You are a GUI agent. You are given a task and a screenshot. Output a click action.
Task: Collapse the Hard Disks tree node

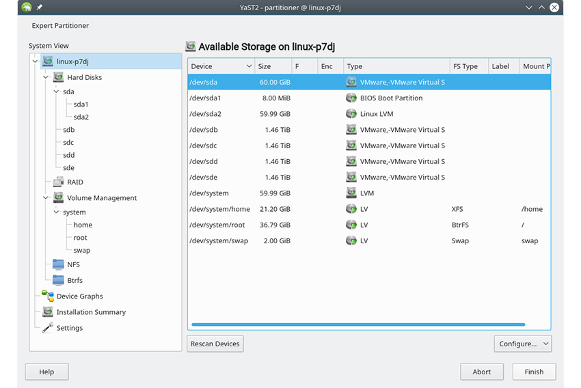click(x=46, y=77)
